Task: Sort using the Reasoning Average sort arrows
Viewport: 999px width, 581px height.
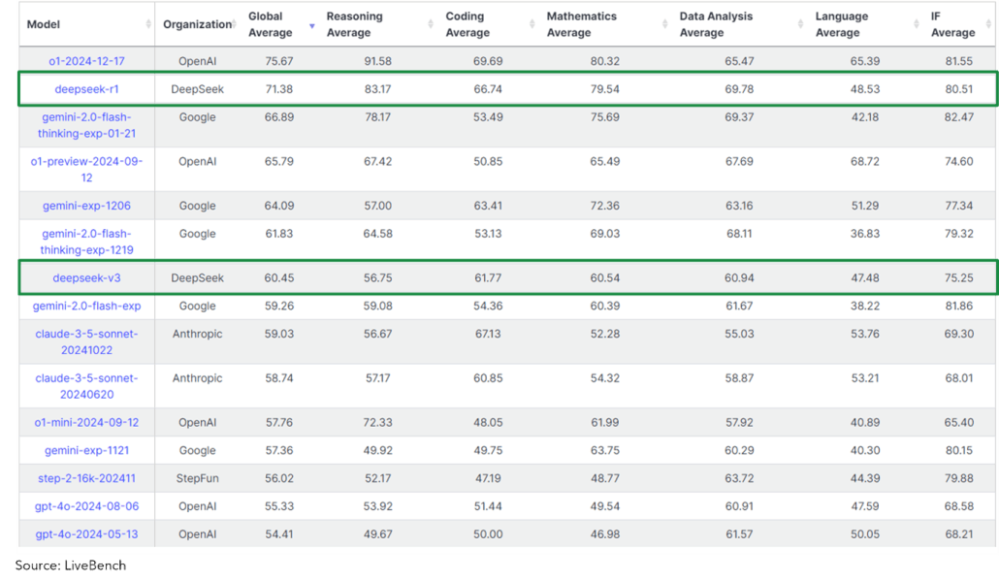Action: click(x=431, y=24)
